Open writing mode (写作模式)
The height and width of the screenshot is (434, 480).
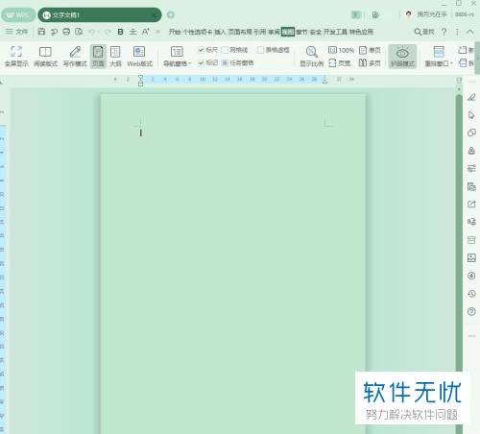[75, 56]
